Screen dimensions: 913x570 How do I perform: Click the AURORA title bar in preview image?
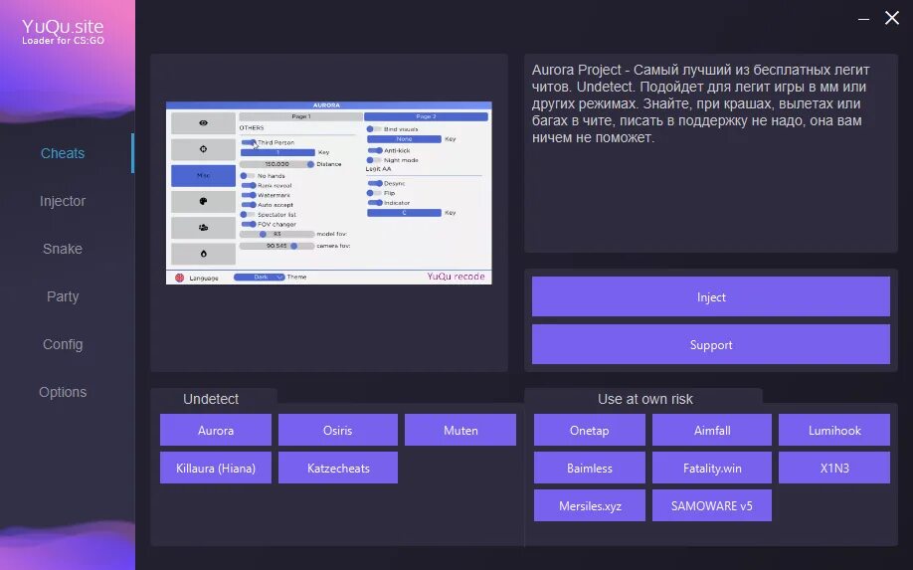[x=329, y=105]
